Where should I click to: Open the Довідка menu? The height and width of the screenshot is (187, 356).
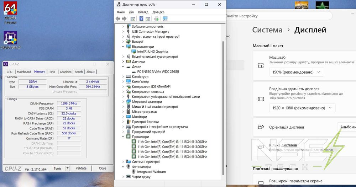coord(158,12)
